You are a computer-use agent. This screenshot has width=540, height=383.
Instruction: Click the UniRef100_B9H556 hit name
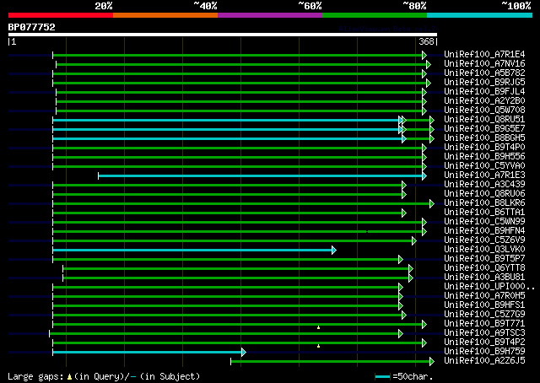pyautogui.click(x=484, y=157)
